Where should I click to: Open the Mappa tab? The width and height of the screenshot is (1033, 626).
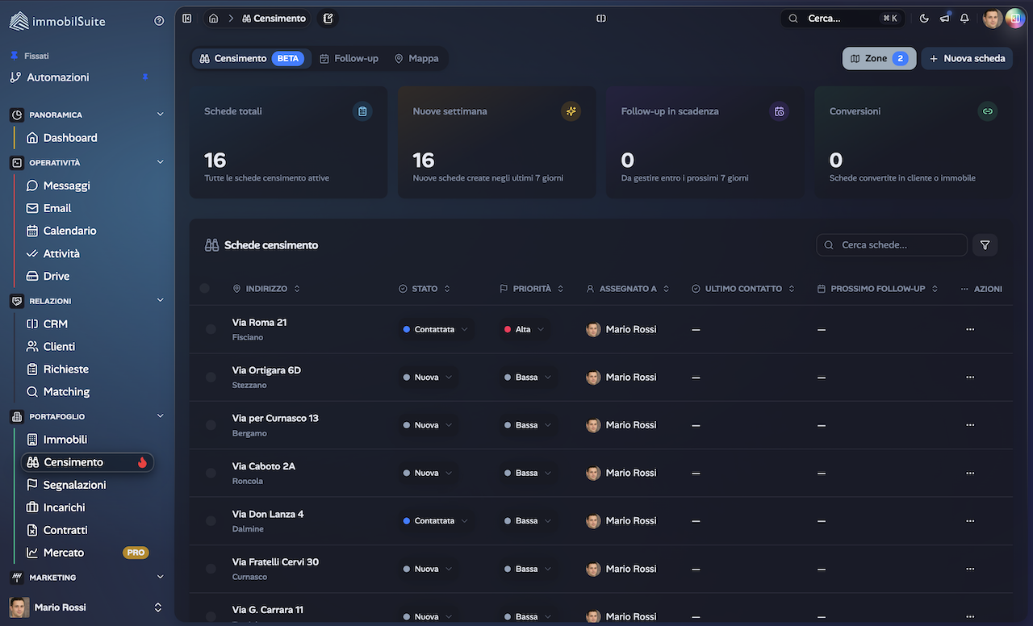(x=416, y=59)
